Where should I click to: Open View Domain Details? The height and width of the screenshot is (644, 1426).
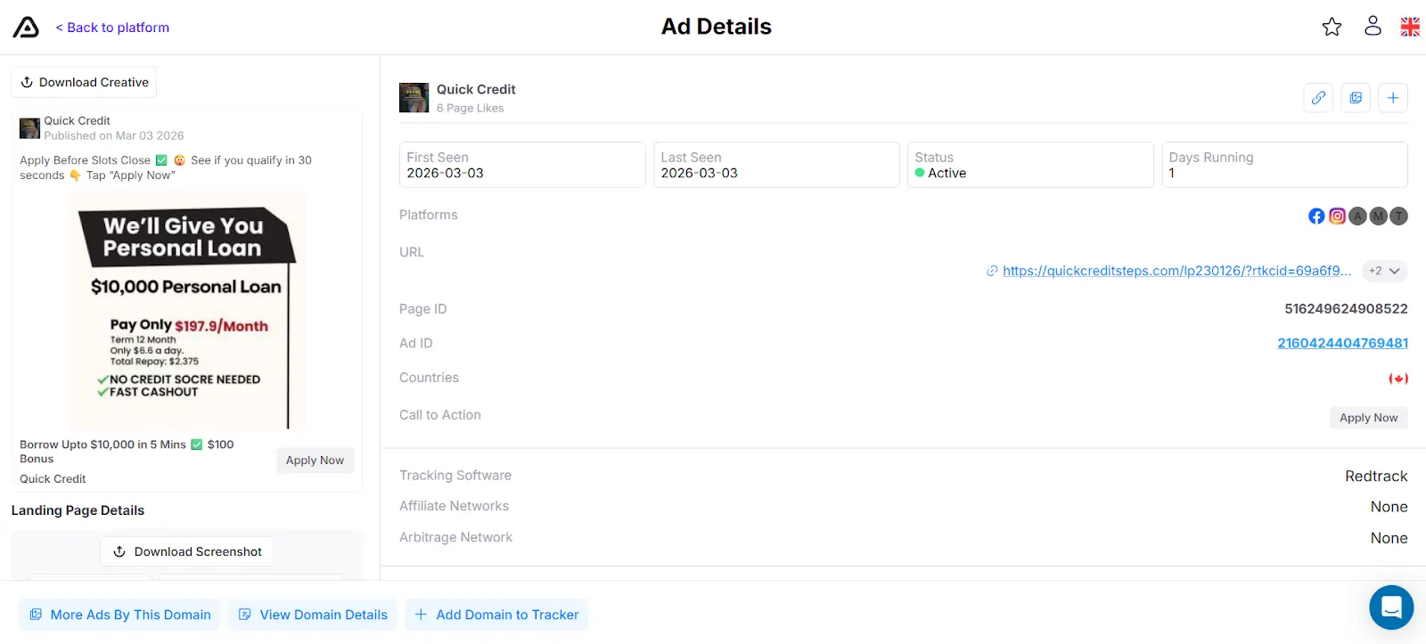[x=313, y=615]
